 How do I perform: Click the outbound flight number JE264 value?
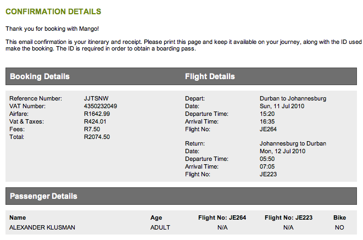point(268,129)
